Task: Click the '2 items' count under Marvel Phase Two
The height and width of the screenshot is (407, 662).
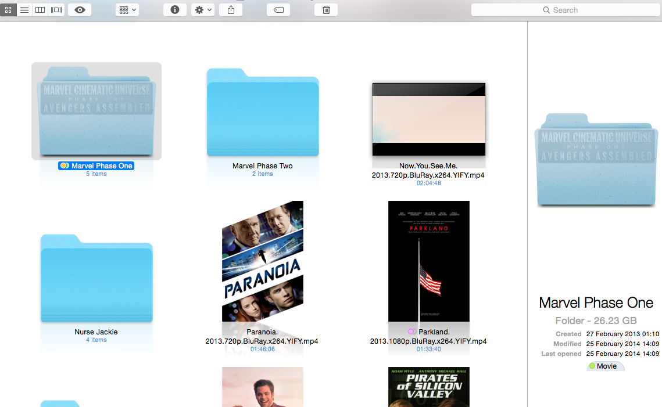Action: point(263,174)
